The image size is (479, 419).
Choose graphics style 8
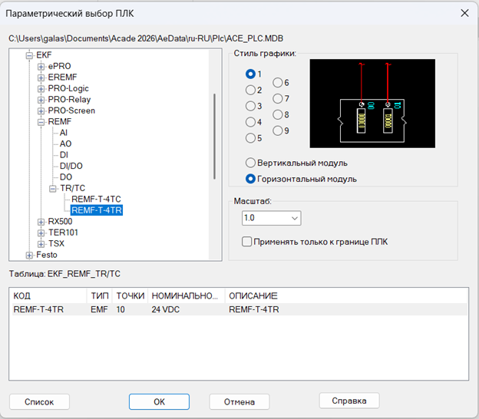click(278, 114)
